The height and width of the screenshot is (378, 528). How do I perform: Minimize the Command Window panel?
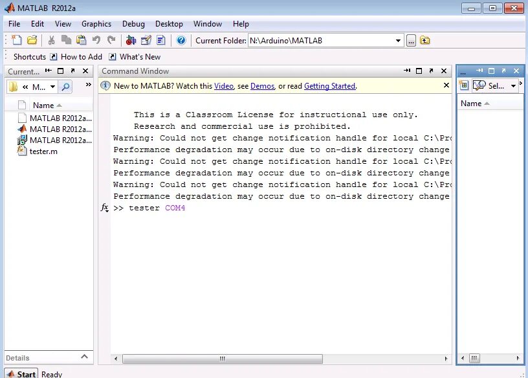407,71
